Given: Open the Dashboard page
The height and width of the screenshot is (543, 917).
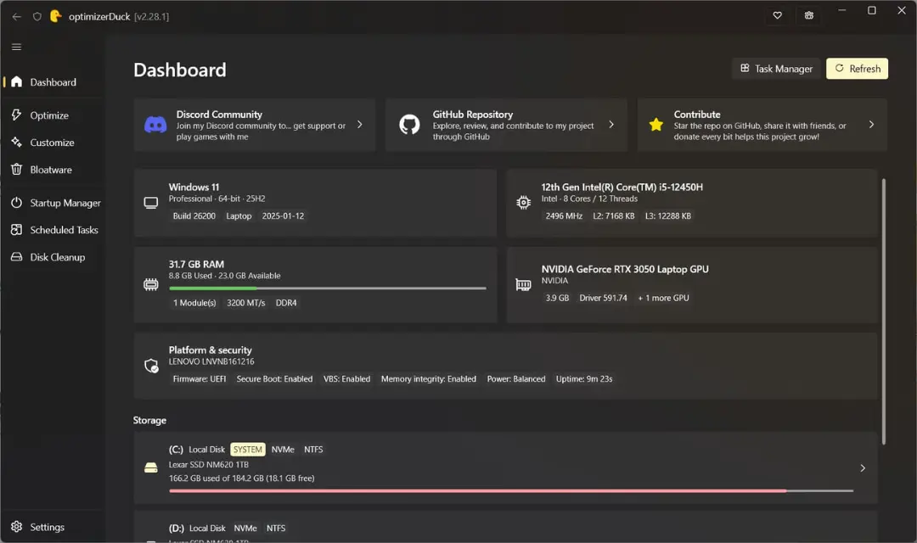Looking at the screenshot, I should 53,82.
